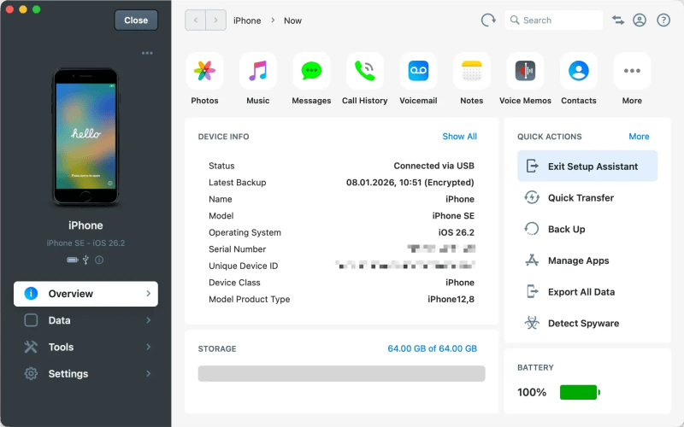Select Overview in the sidebar
Image resolution: width=684 pixels, height=427 pixels.
[86, 294]
